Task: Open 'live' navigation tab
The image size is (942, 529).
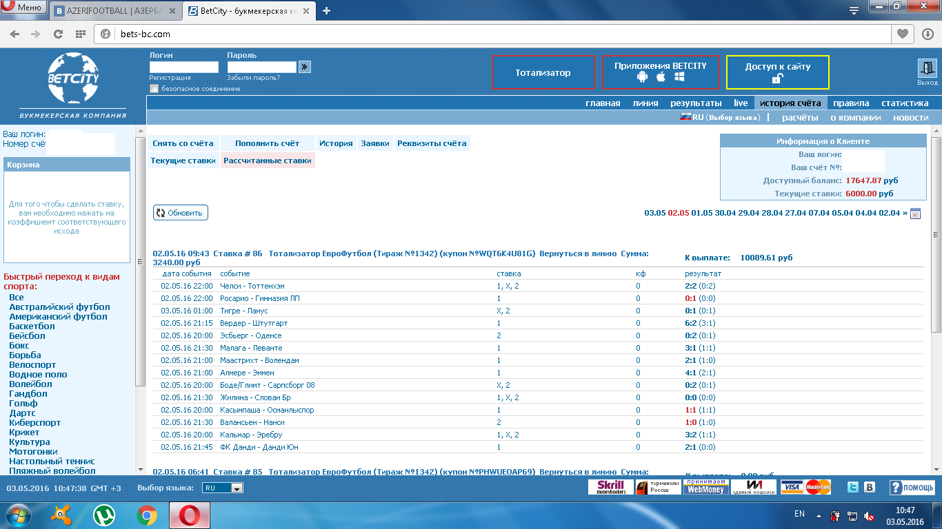Action: pos(741,103)
